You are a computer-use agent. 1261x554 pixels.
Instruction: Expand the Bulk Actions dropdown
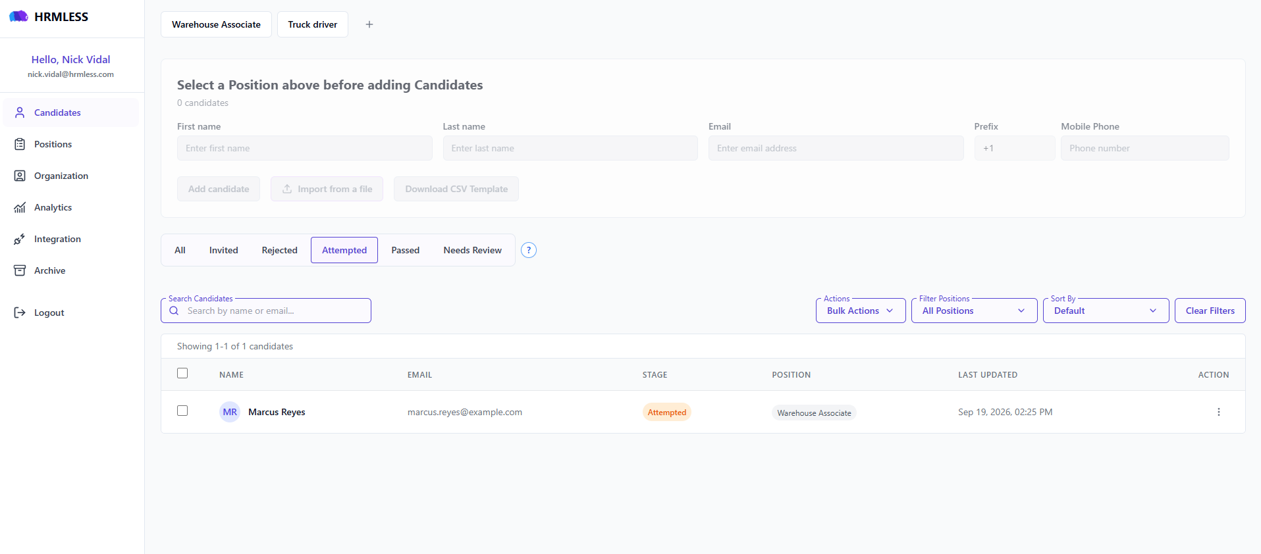(861, 311)
